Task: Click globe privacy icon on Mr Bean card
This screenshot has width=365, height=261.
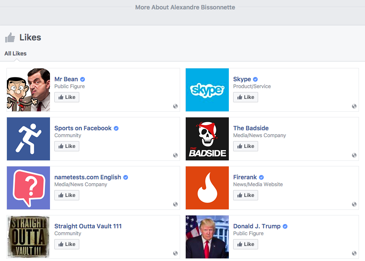Action: 175,106
